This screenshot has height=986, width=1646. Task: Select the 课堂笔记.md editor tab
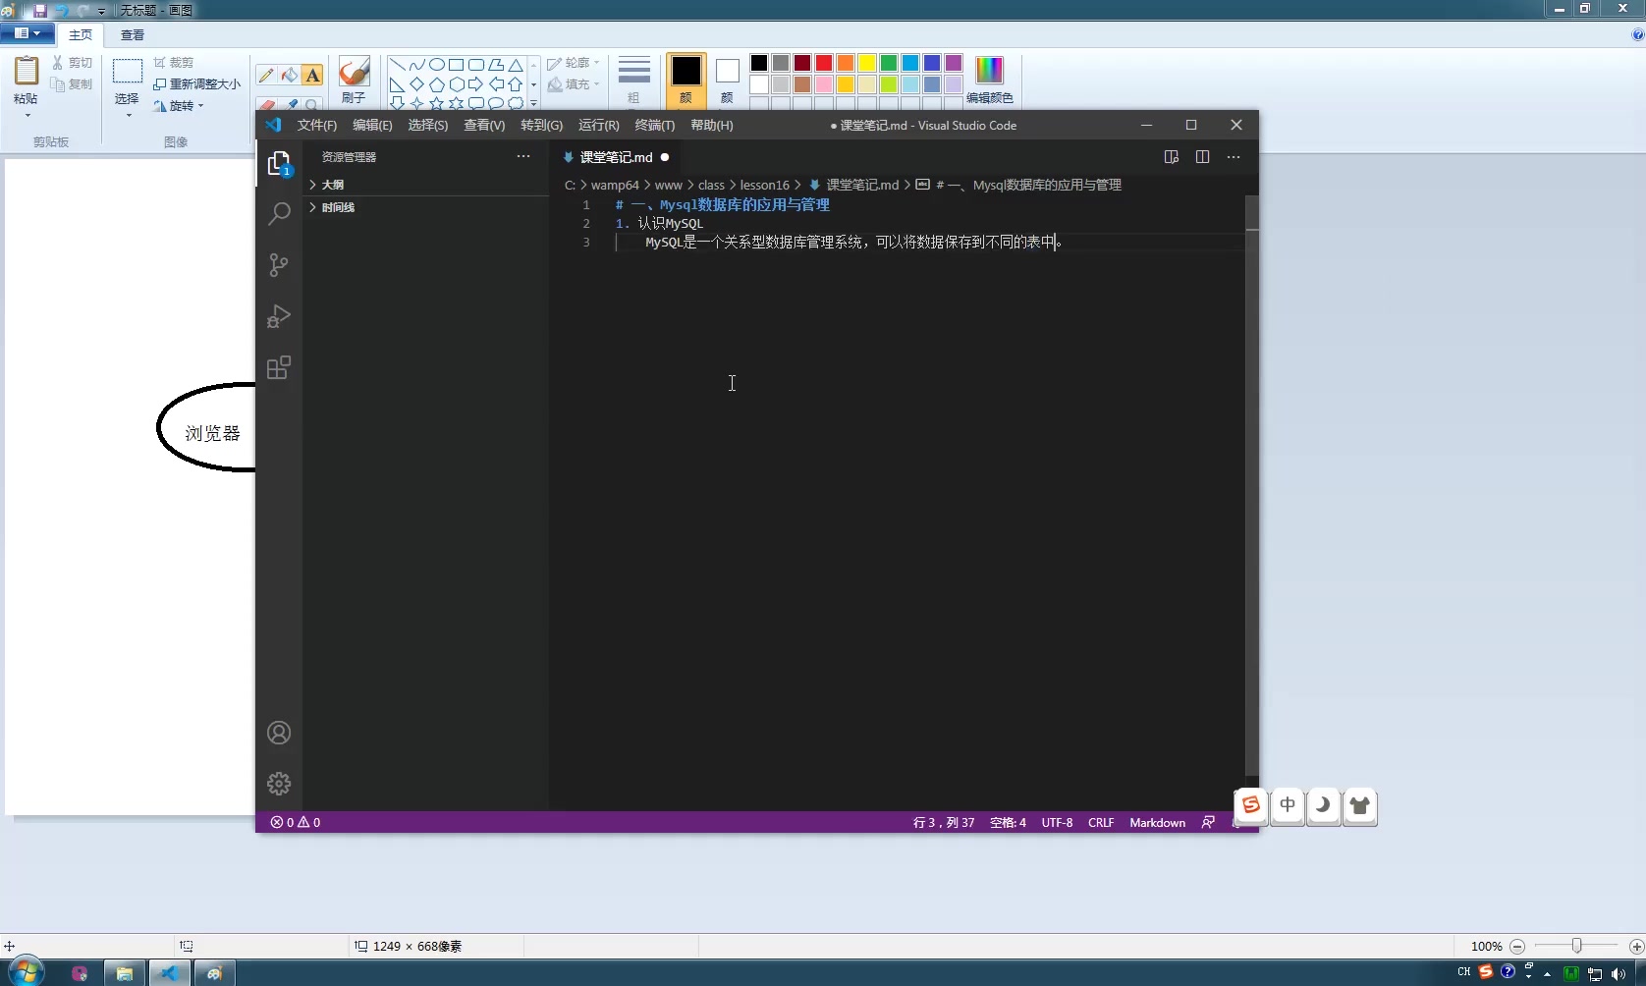pos(616,157)
